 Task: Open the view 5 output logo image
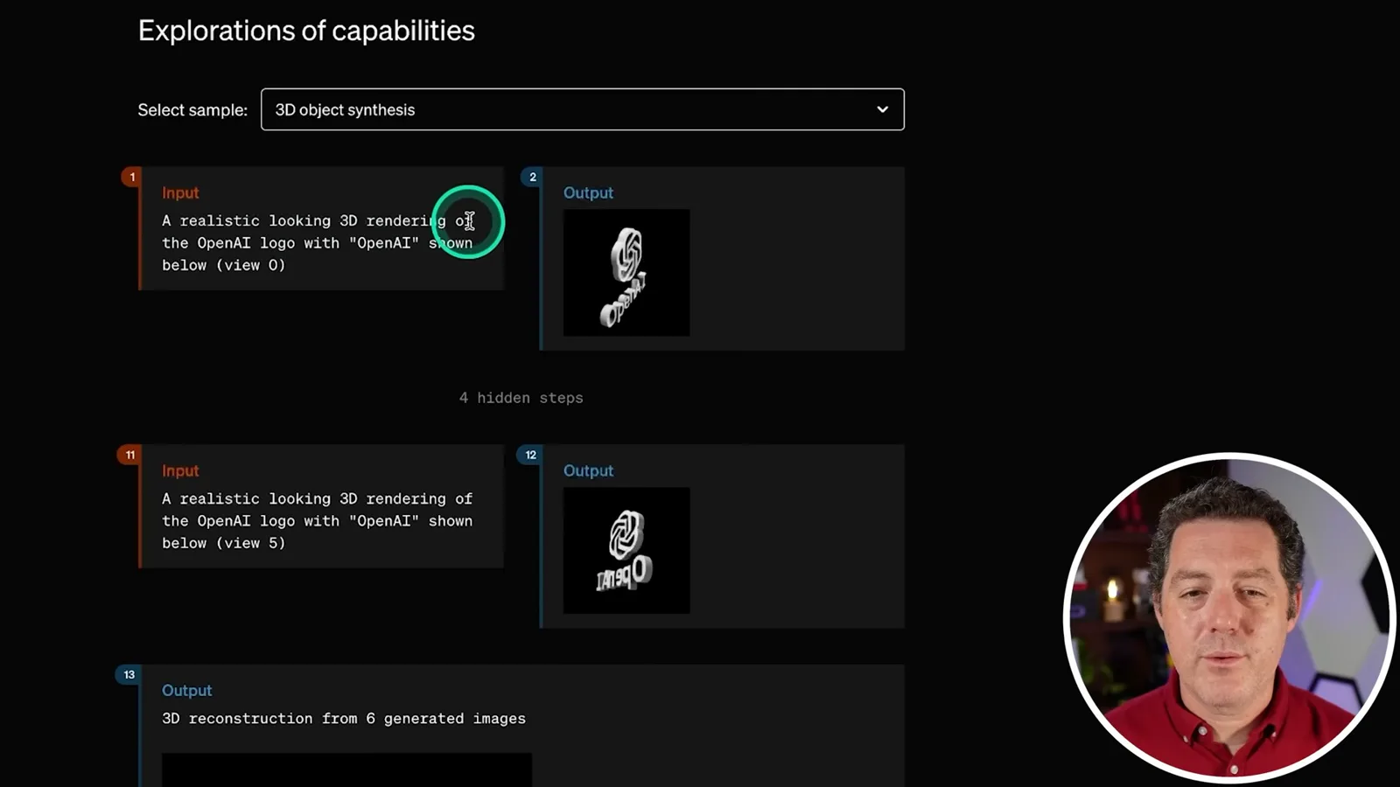click(x=626, y=550)
